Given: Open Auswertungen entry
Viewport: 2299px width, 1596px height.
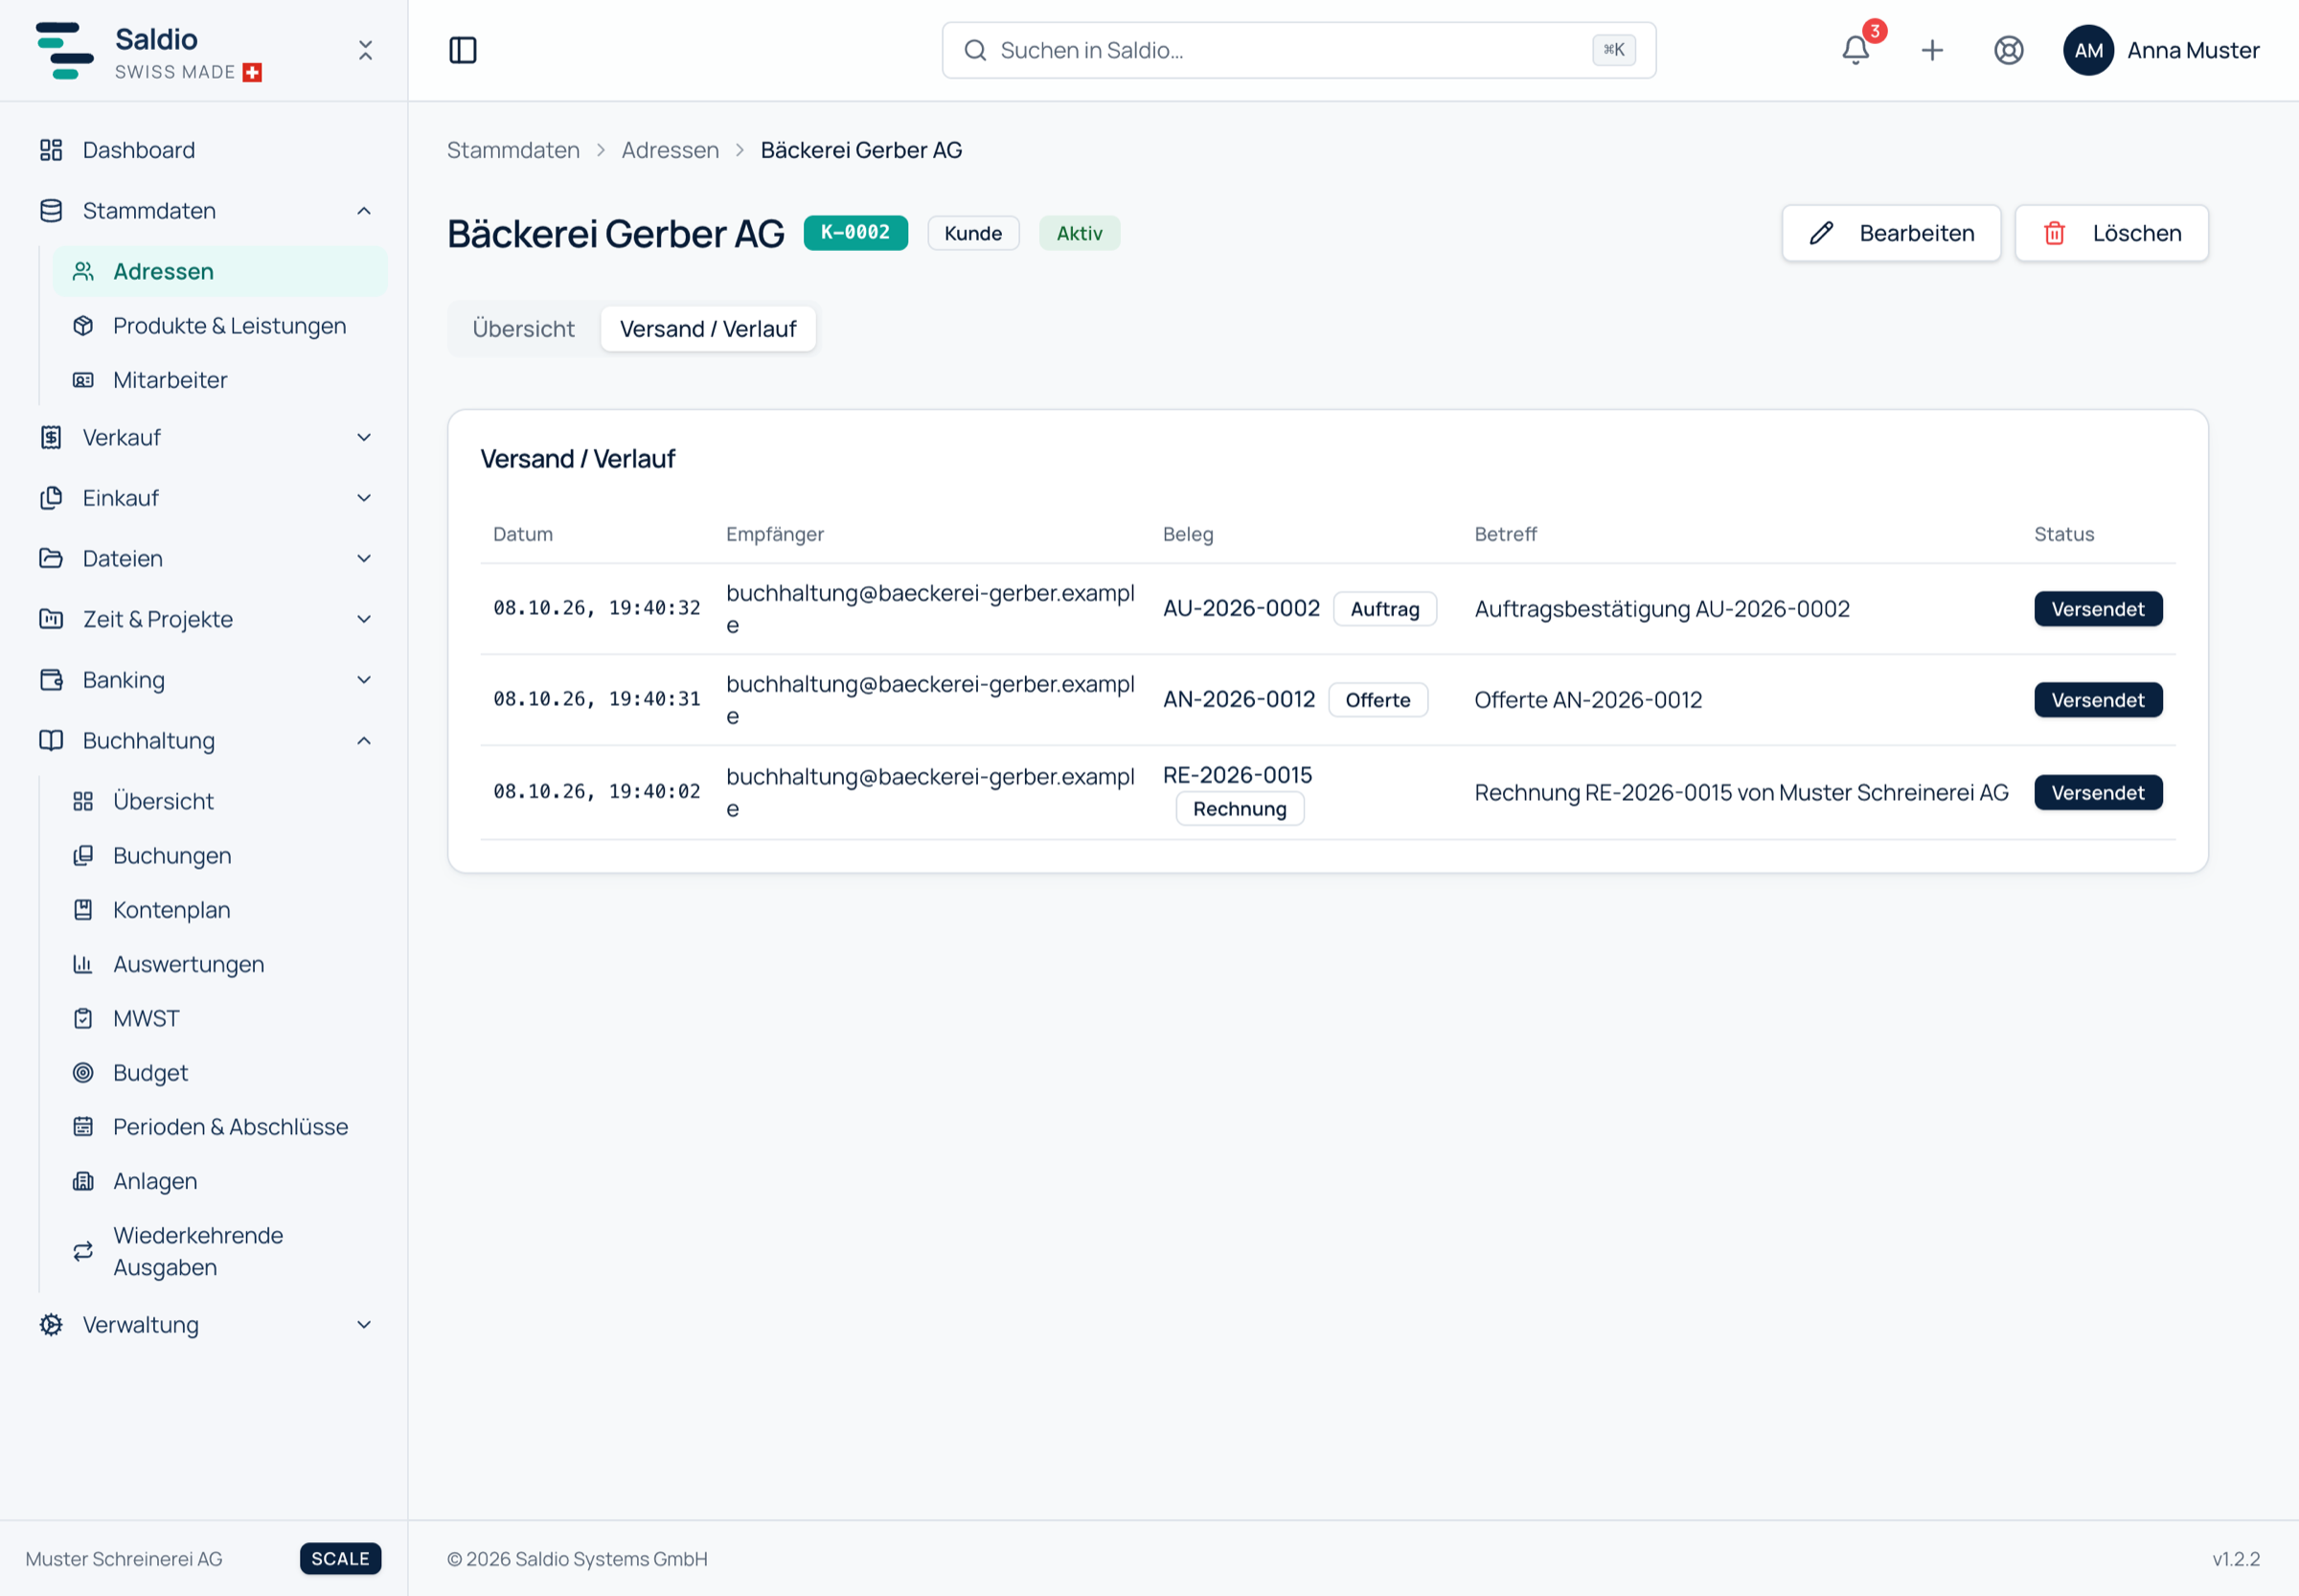Looking at the screenshot, I should 219,964.
